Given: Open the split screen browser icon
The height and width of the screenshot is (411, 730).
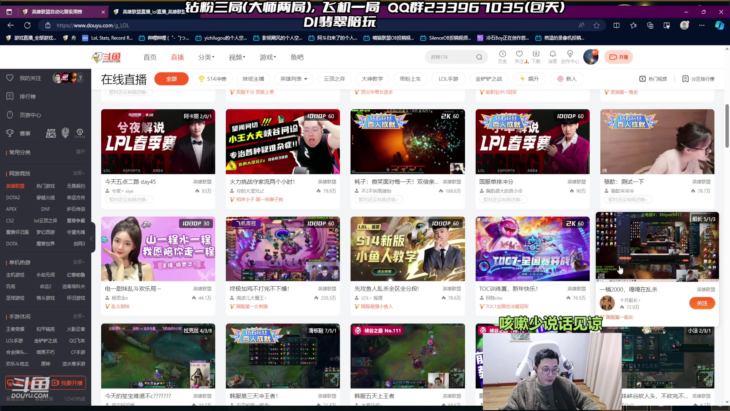Looking at the screenshot, I should click(616, 25).
